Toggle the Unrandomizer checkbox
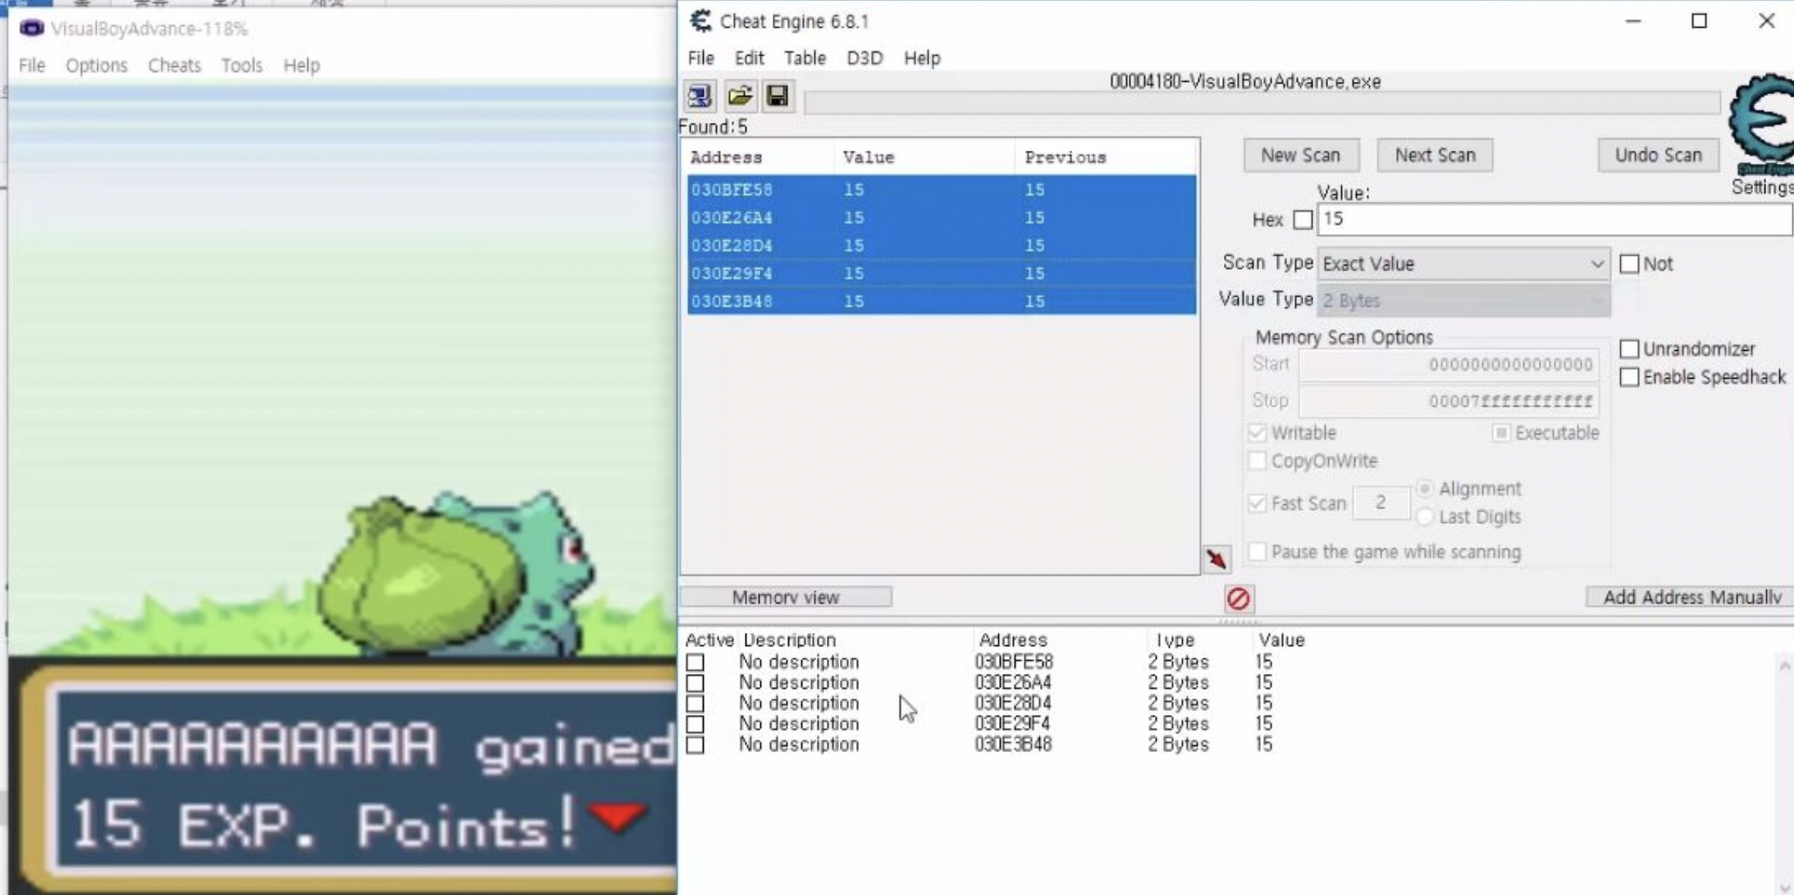 1629,349
